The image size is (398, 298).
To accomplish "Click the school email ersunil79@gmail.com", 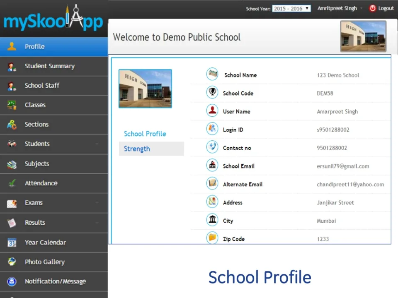I will coord(343,166).
